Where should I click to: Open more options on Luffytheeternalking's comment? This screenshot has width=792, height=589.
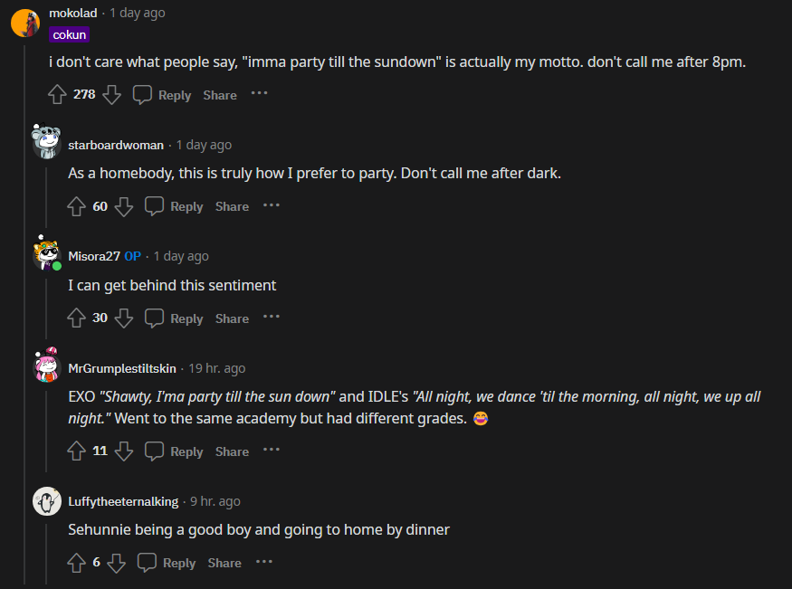click(x=263, y=562)
